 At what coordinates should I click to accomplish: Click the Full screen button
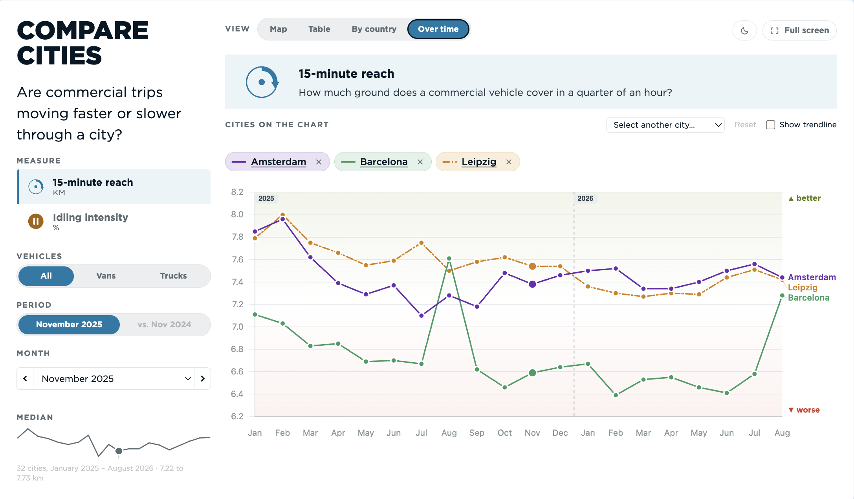(x=799, y=31)
